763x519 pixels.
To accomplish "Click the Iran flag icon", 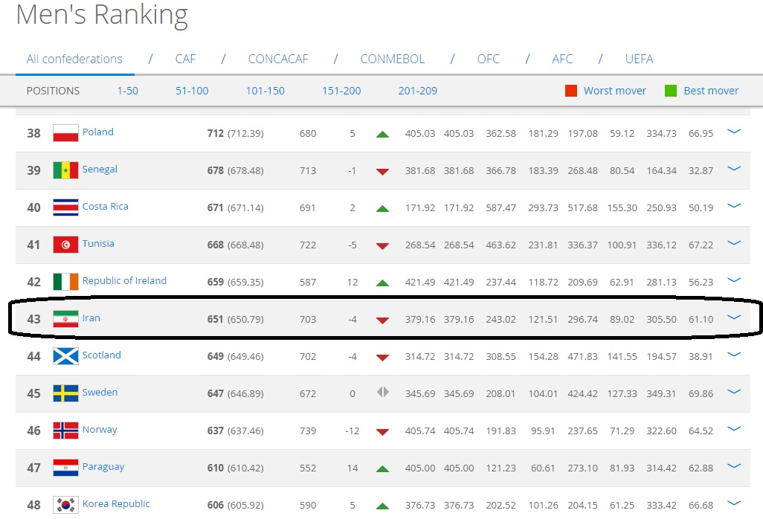I will pyautogui.click(x=65, y=319).
